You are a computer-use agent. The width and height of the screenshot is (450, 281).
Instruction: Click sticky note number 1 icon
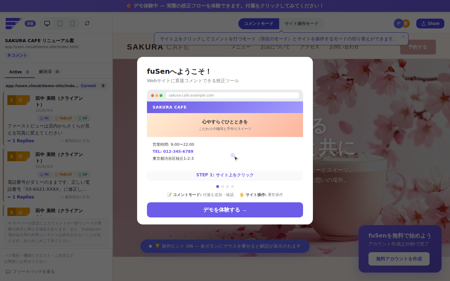tap(18, 100)
